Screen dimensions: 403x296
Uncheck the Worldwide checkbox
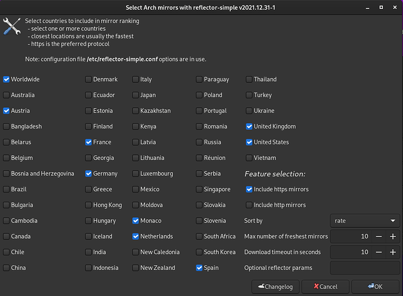click(x=7, y=79)
